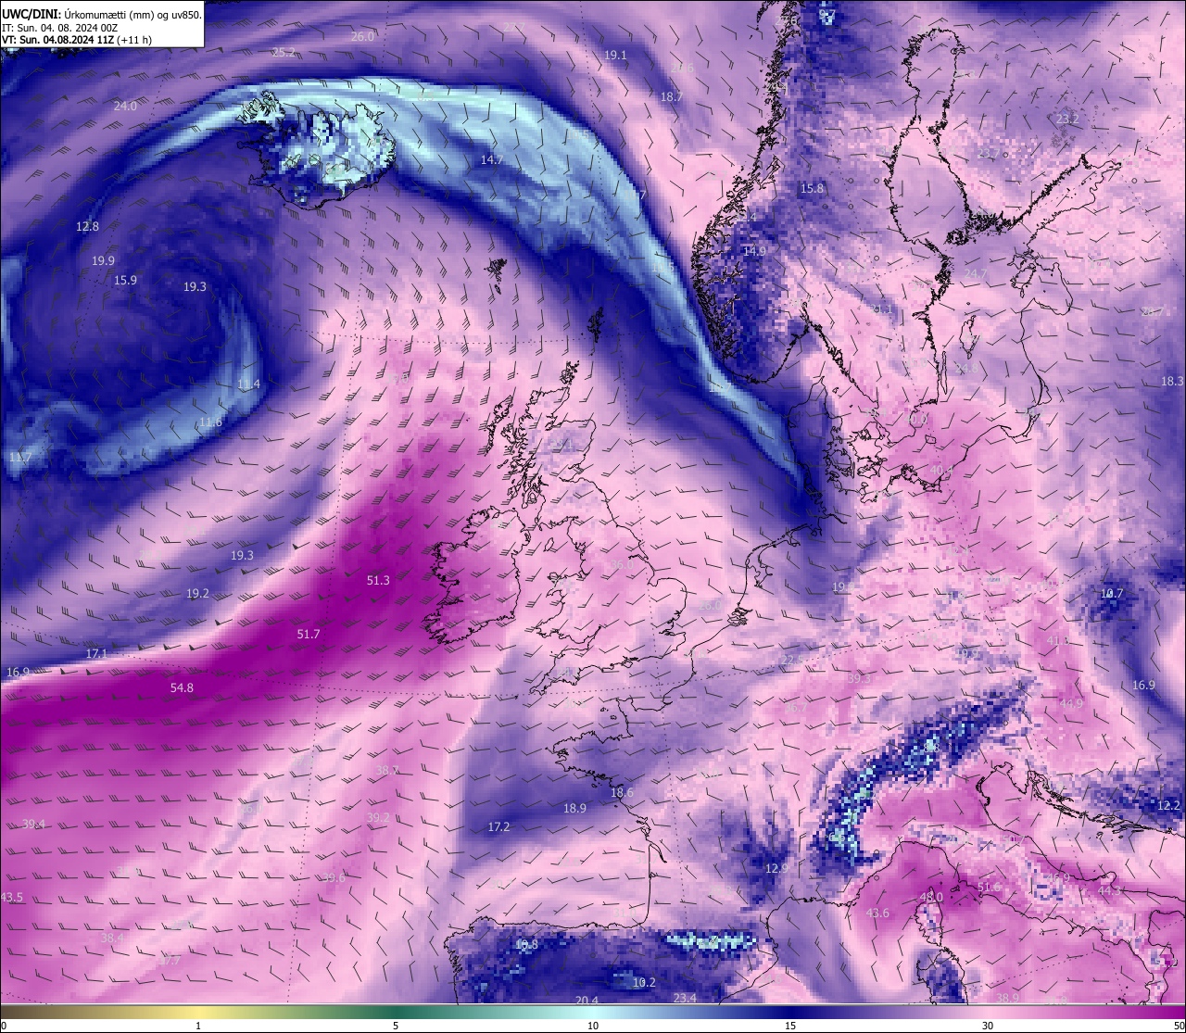Select the 38.4 value at bottom left

pyautogui.click(x=112, y=938)
